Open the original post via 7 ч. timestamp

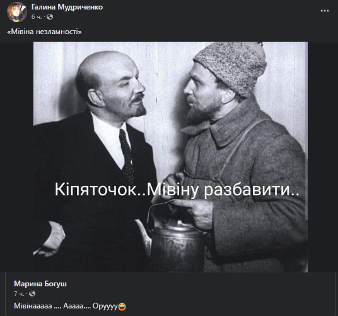(19, 294)
